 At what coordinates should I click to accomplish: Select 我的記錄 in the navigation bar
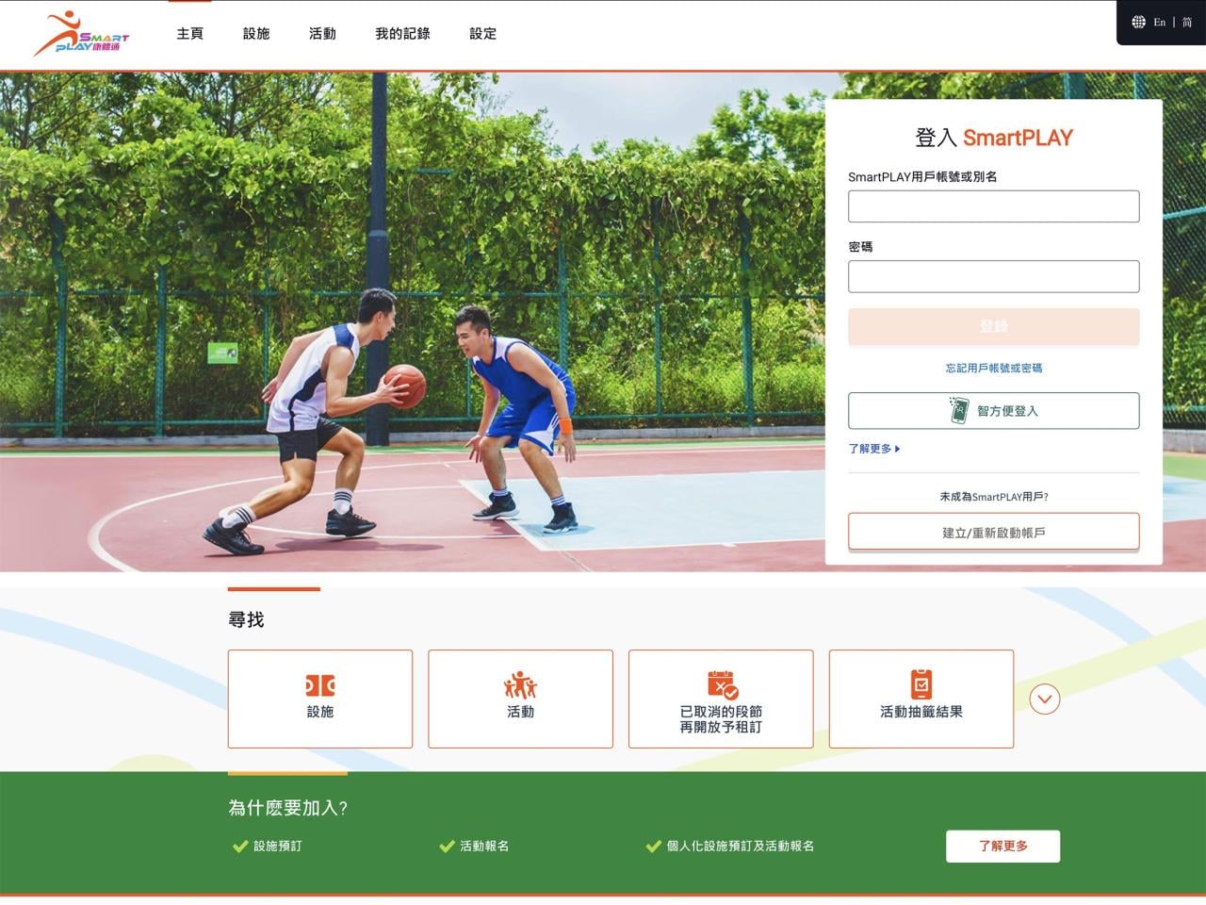click(402, 34)
